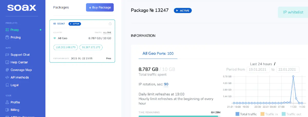This screenshot has height=117, width=308.
Task: Edit the IP rotation value 90
Action: tap(166, 84)
